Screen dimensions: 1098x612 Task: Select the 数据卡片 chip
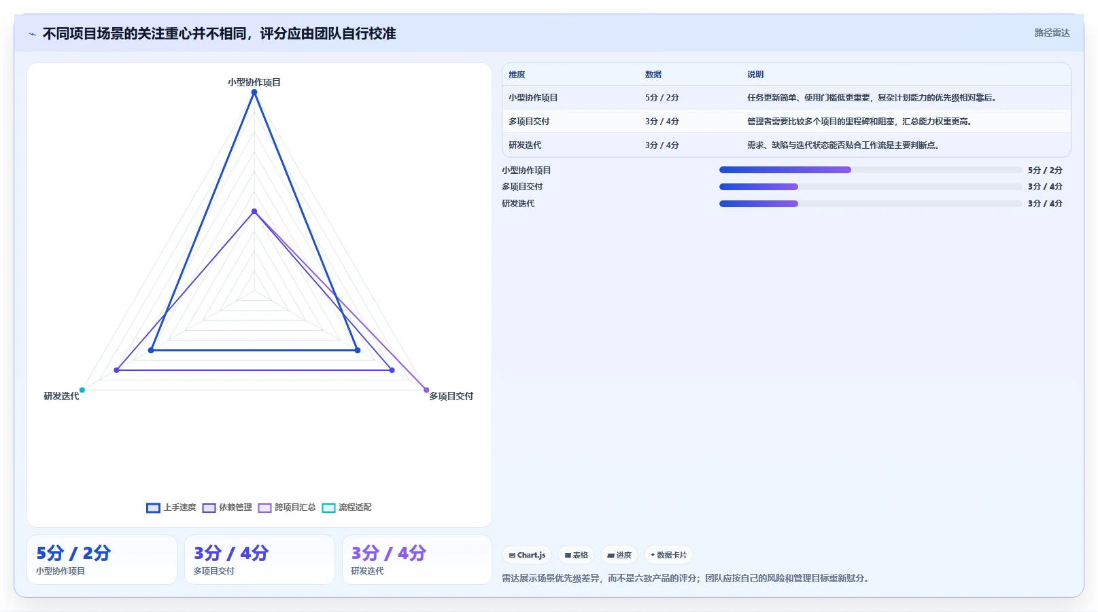coord(668,555)
